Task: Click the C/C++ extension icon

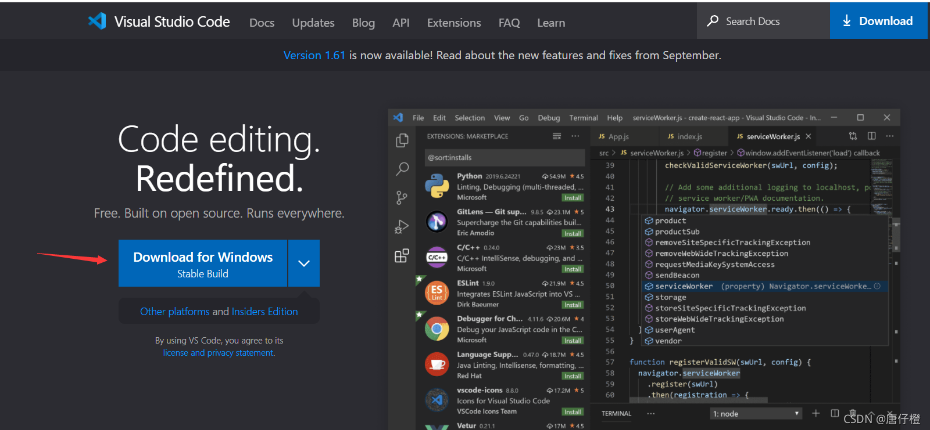Action: coord(437,257)
